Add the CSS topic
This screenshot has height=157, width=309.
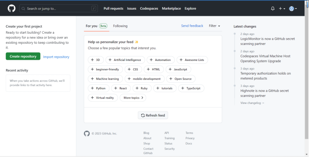(133, 69)
